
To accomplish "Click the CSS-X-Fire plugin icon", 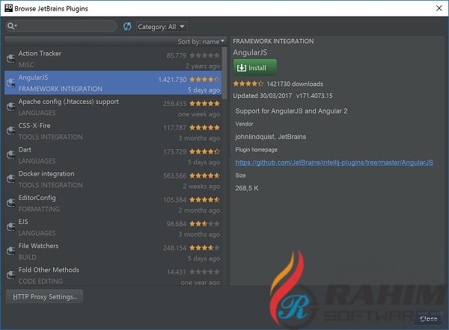I will click(x=11, y=131).
